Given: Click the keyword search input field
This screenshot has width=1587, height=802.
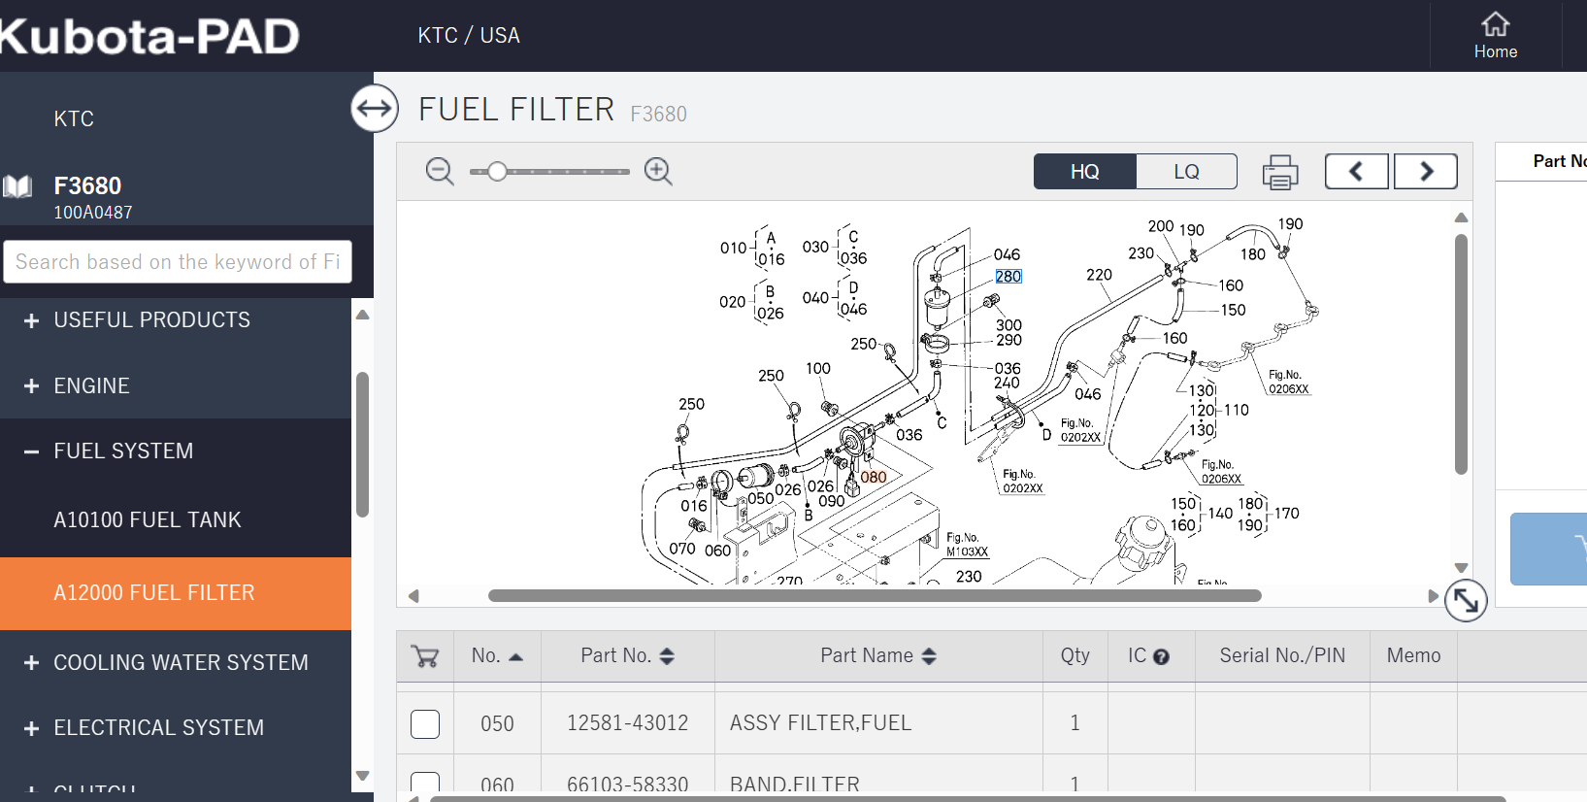Looking at the screenshot, I should pos(178,262).
